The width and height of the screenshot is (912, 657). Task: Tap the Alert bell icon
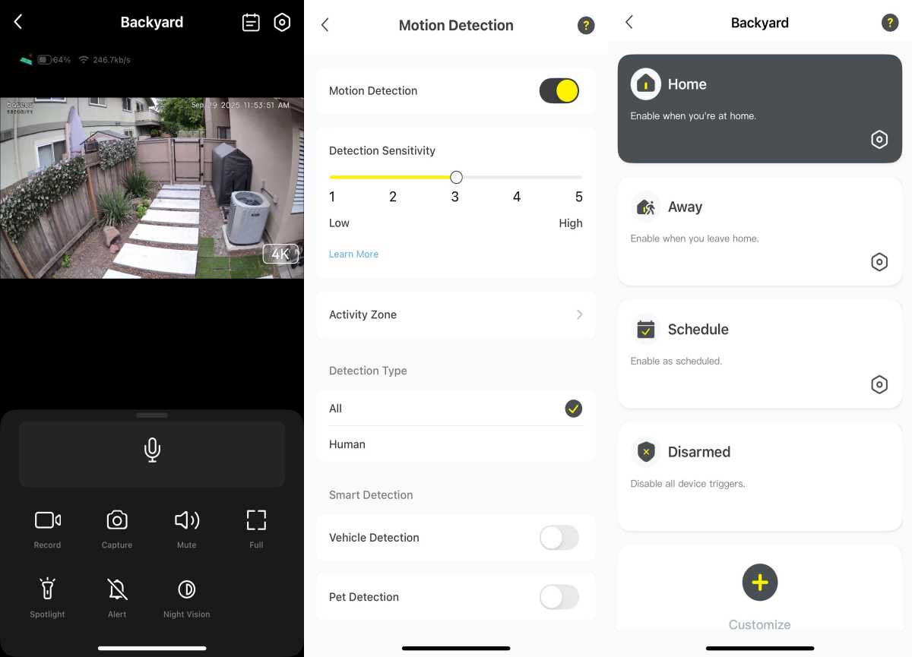[x=117, y=589]
